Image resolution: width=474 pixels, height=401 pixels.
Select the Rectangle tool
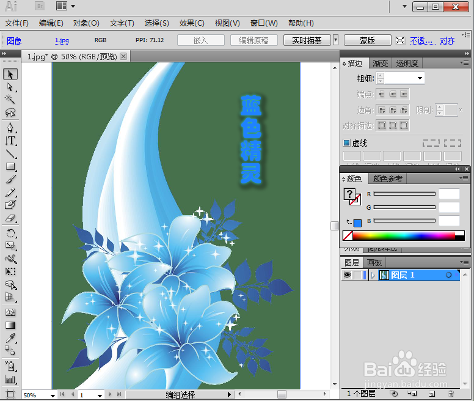(x=10, y=167)
